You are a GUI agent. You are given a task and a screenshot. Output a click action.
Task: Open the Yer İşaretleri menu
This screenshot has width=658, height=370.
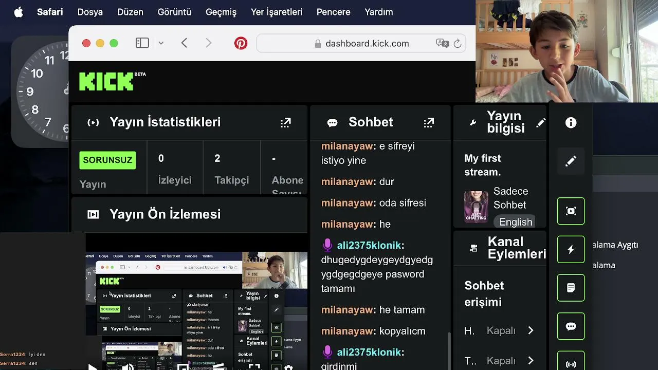[x=277, y=12]
